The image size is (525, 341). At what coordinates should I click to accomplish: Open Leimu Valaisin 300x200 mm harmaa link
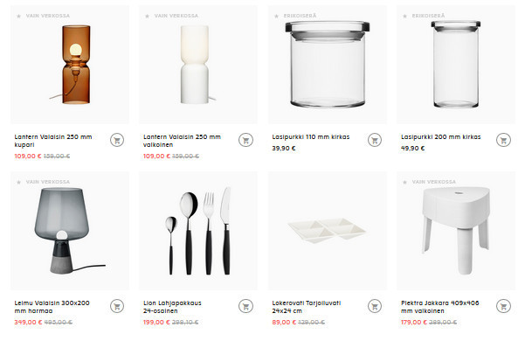pyautogui.click(x=52, y=307)
